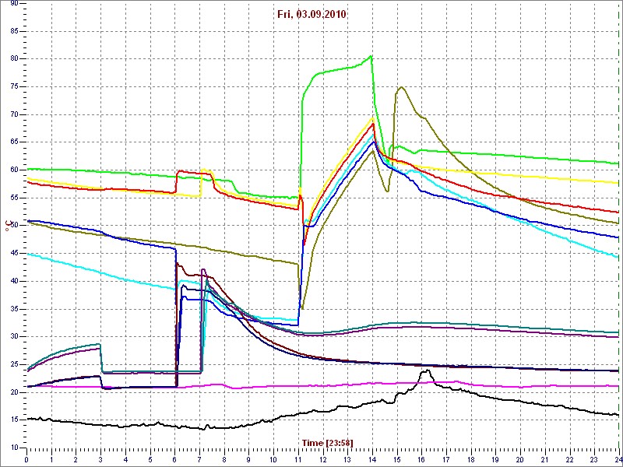
Task: Click hour '2' on the time axis
Action: (76, 459)
